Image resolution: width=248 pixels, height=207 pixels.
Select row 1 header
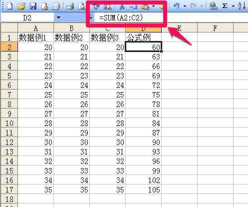click(x=9, y=37)
